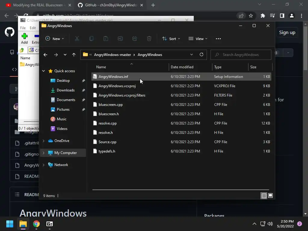The width and height of the screenshot is (308, 231).
Task: Click 7-Zip icon on taskbar
Action: (x=50, y=224)
